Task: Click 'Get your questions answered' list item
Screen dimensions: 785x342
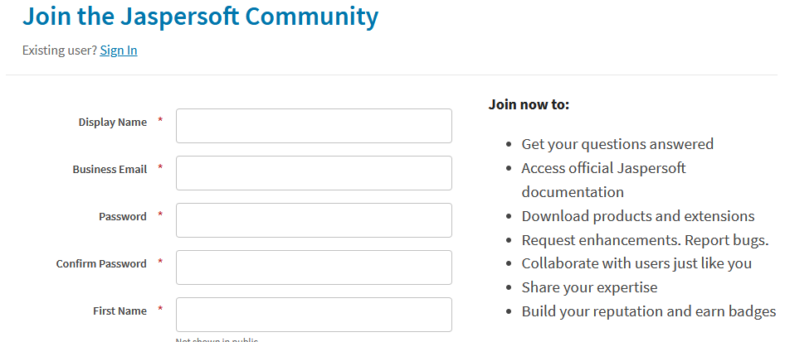Action: coord(617,144)
